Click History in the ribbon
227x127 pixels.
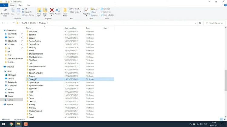coord(94,15)
